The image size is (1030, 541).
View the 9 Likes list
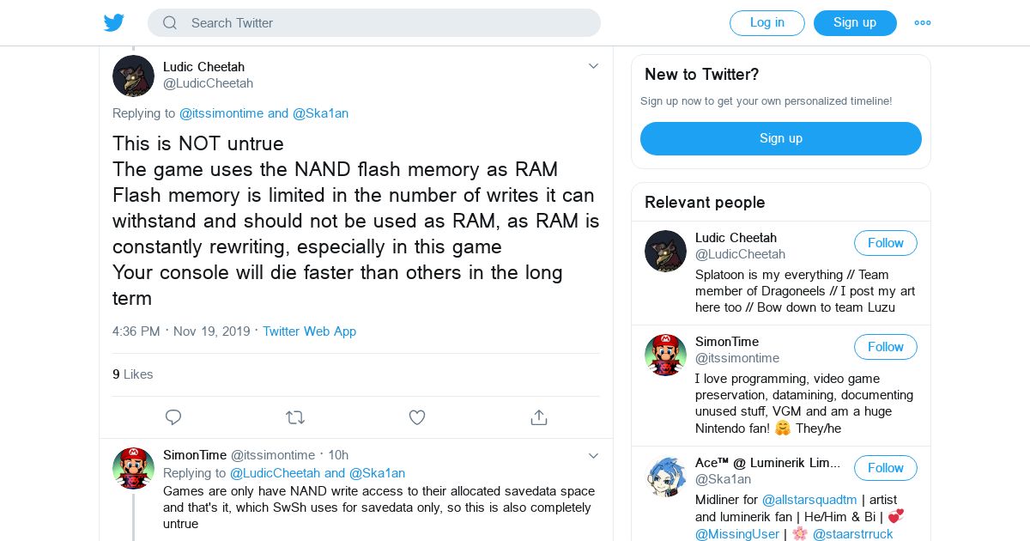pos(133,374)
